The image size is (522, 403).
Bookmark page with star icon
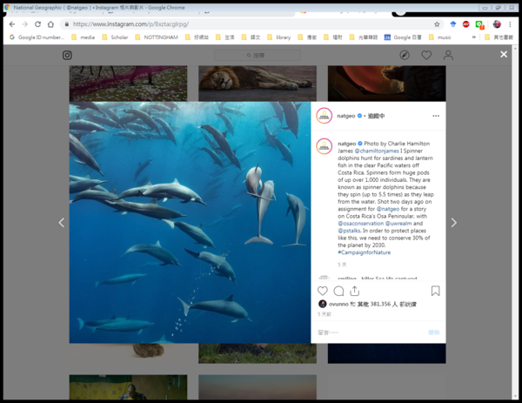(437, 24)
